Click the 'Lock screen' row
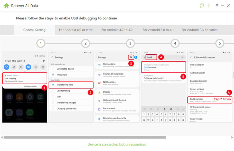Viewport: 234px width, 151px height. pyautogui.click(x=117, y=109)
